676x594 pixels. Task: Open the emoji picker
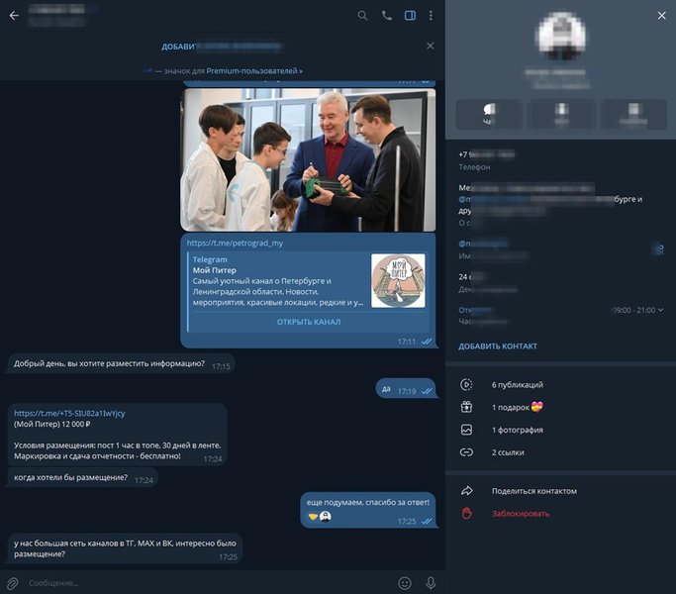pos(405,583)
